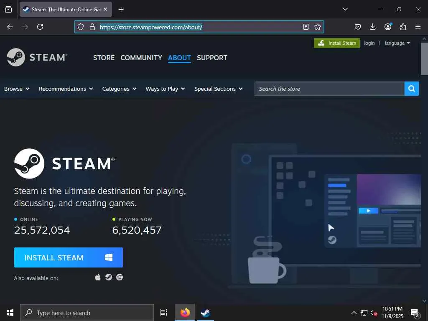
Task: Expand the Browse dropdown
Action: [x=17, y=89]
